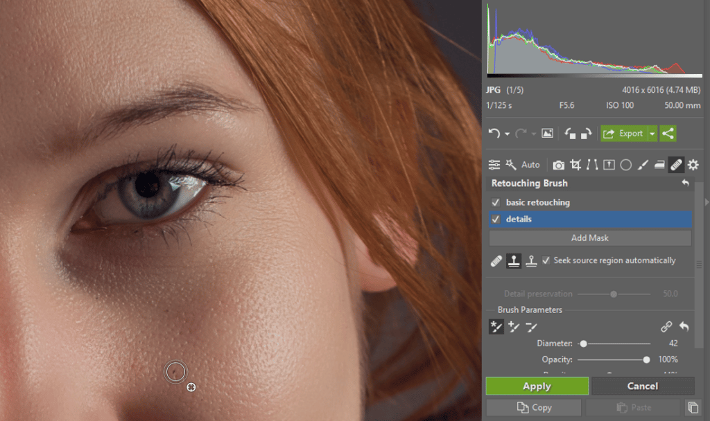
Task: Select the Smoothing Brush iron tool
Action: (659, 165)
